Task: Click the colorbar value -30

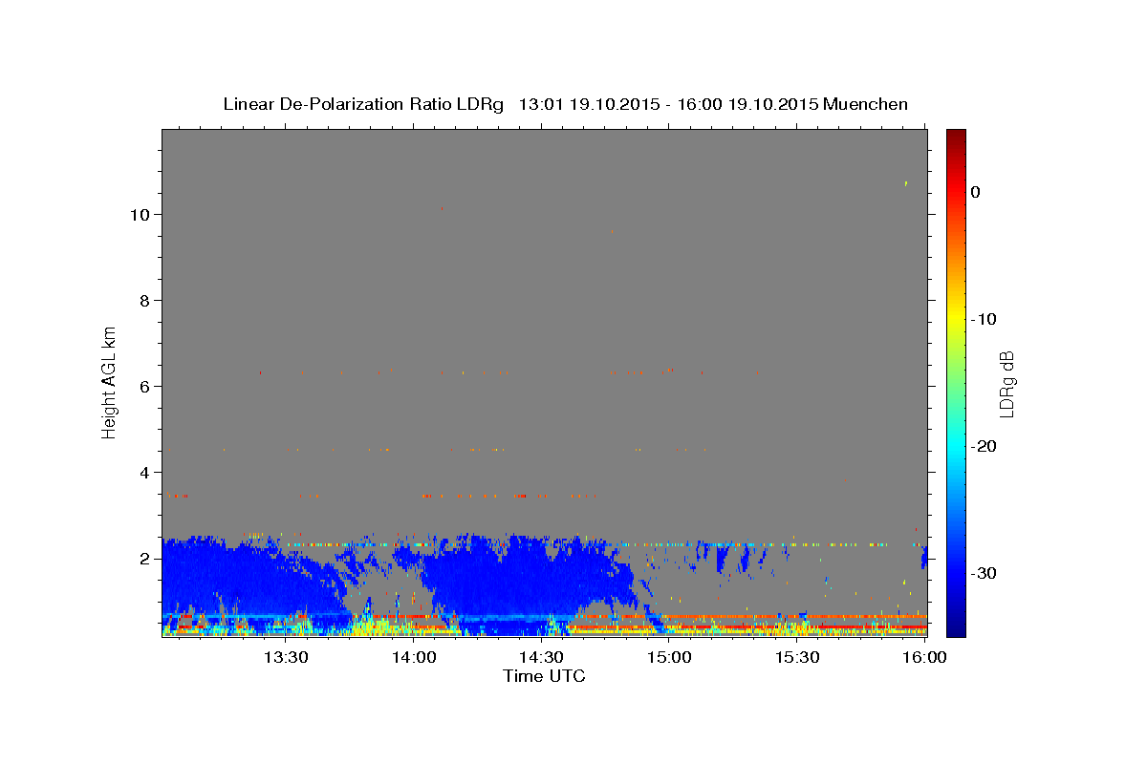Action: (x=985, y=573)
